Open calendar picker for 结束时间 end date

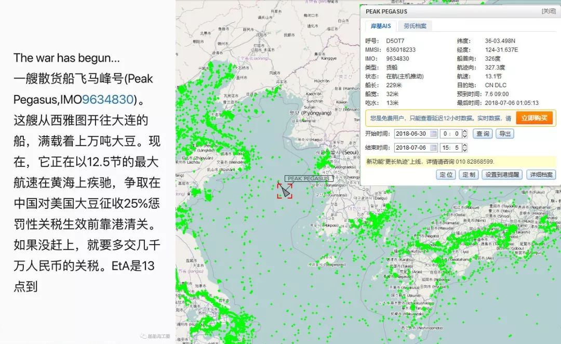pyautogui.click(x=433, y=148)
